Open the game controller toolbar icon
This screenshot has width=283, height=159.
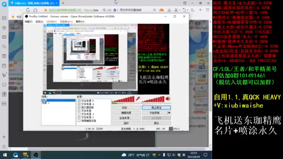point(161,10)
